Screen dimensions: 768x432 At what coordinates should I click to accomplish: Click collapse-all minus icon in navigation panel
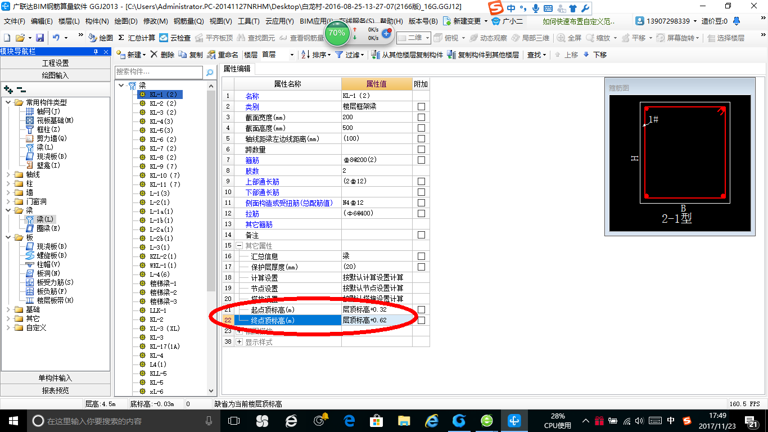pyautogui.click(x=21, y=89)
